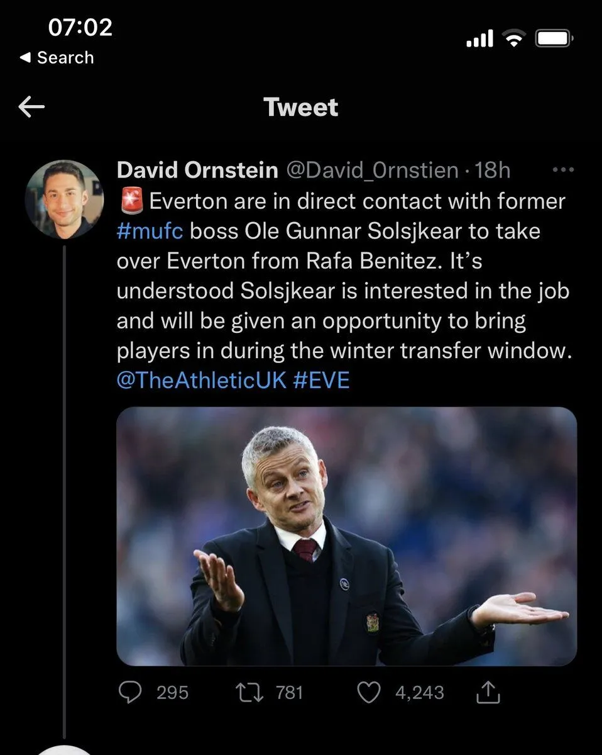Visit the @TheAthleticUK mention

point(202,381)
